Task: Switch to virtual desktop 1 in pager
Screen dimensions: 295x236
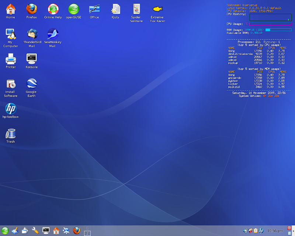Action: (x=87, y=228)
